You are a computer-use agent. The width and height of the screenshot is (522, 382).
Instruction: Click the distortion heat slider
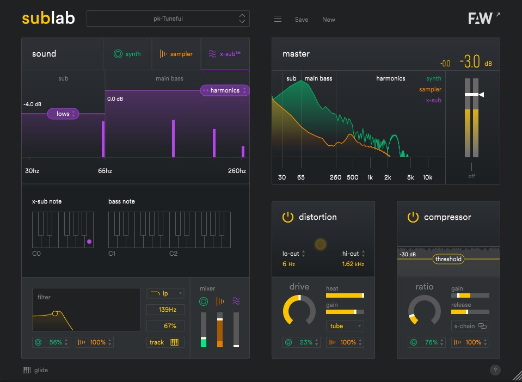345,295
